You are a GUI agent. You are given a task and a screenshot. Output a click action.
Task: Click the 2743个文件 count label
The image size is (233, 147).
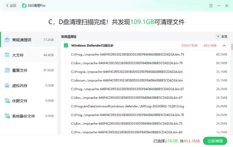pos(189,46)
